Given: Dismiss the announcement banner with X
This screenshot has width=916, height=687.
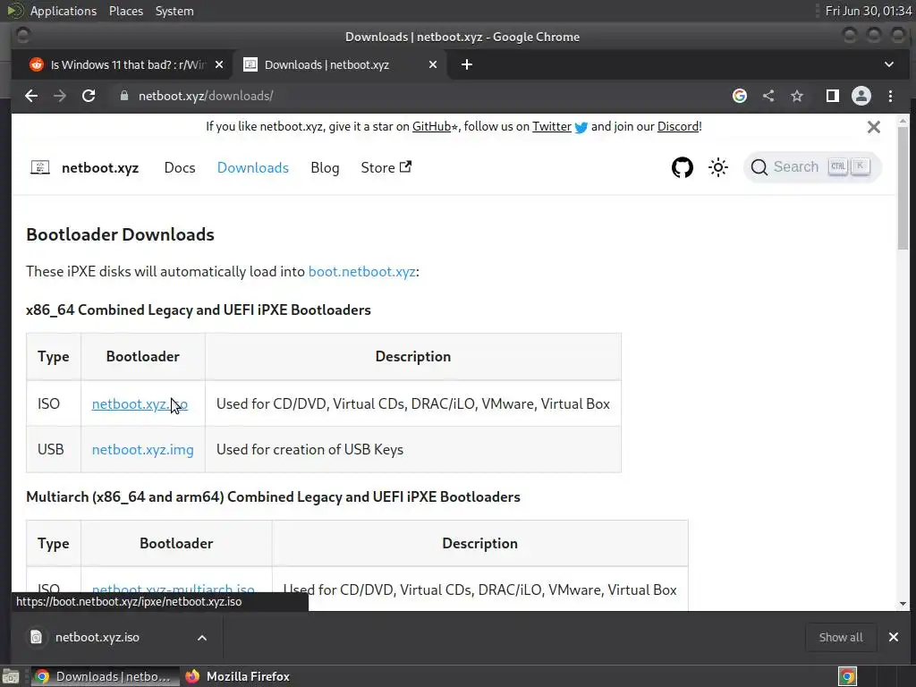Looking at the screenshot, I should click(874, 127).
